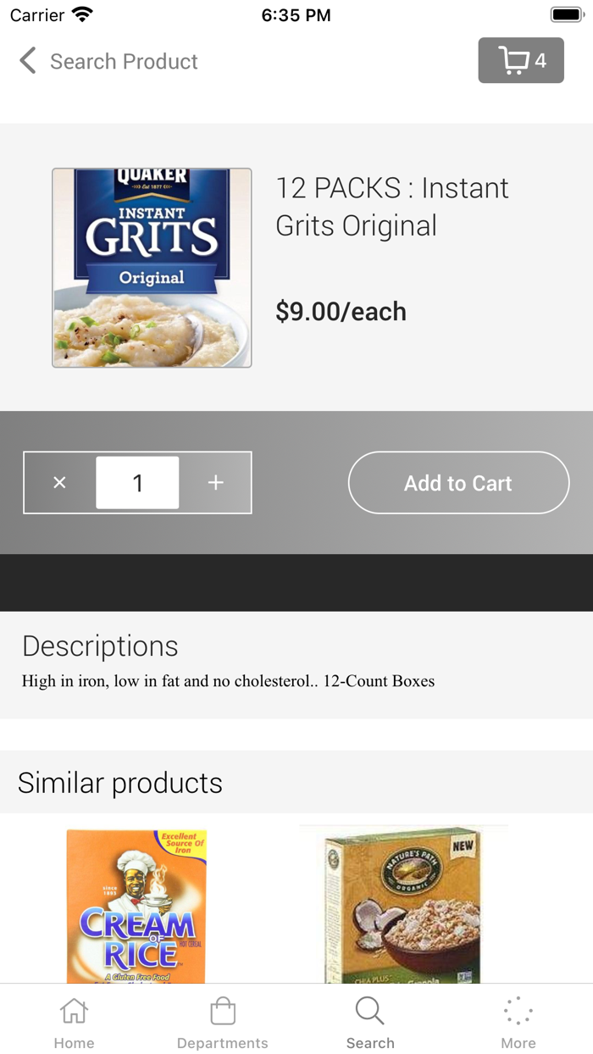Tap the Descriptions section heading
Viewport: 593px width, 1054px height.
pyautogui.click(x=100, y=646)
